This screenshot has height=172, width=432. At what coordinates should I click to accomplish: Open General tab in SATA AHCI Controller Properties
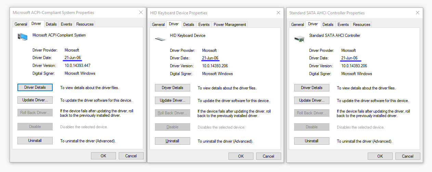pos(298,25)
